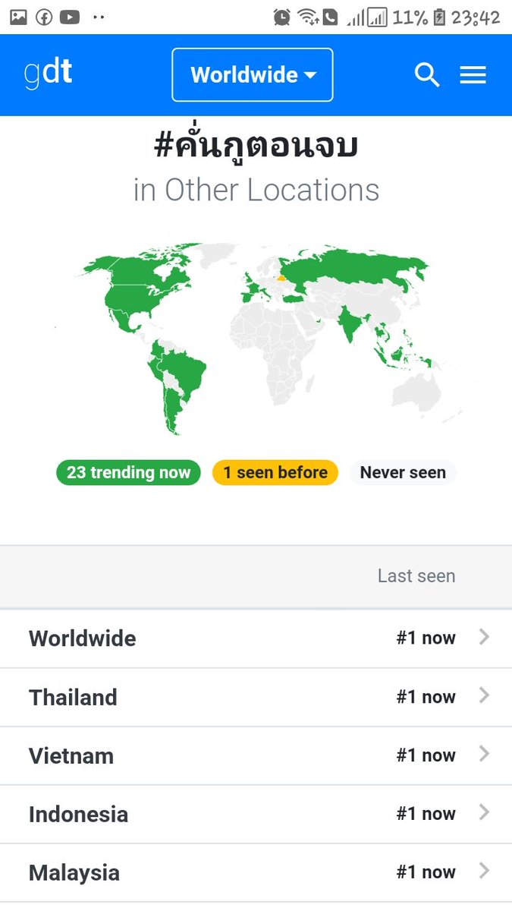The image size is (512, 911).
Task: Expand the Worldwide row chevron
Action: click(x=484, y=638)
